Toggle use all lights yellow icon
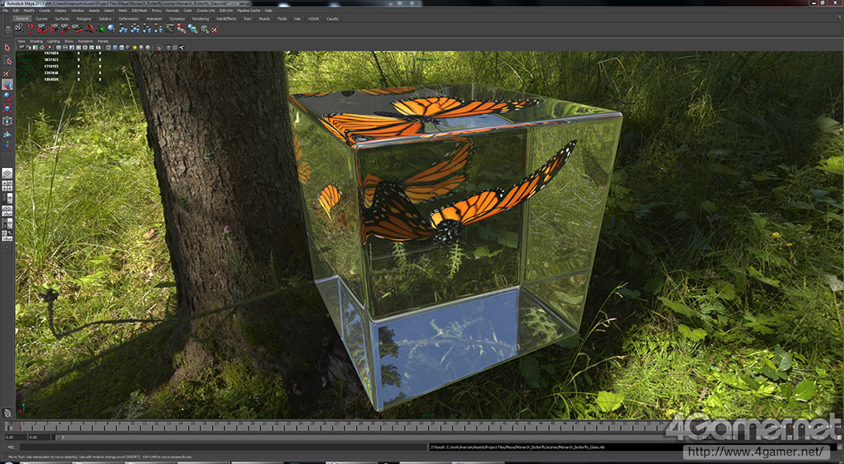844x464 pixels. [134, 47]
